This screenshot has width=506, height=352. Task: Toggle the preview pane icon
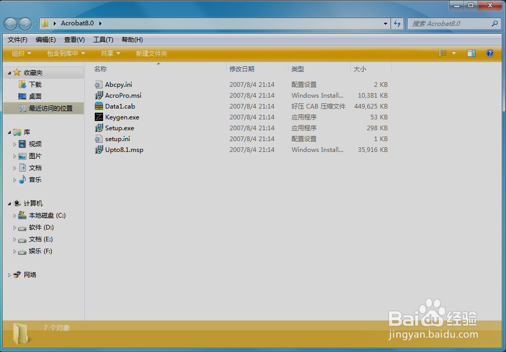[x=471, y=53]
